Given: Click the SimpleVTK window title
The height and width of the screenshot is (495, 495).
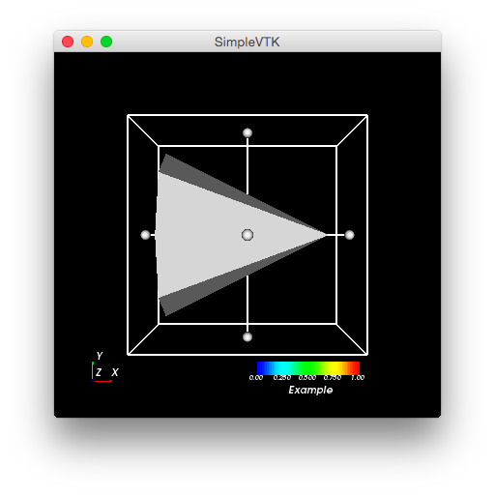Looking at the screenshot, I should (x=247, y=42).
